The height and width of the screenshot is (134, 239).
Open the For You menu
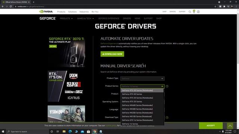point(95,12)
